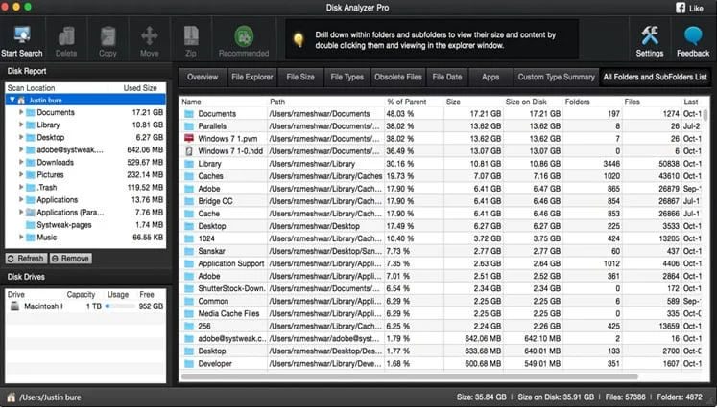Click the Macintosh drive icon

[14, 306]
